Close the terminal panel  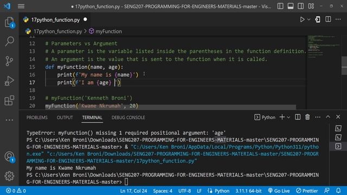tap(338, 117)
